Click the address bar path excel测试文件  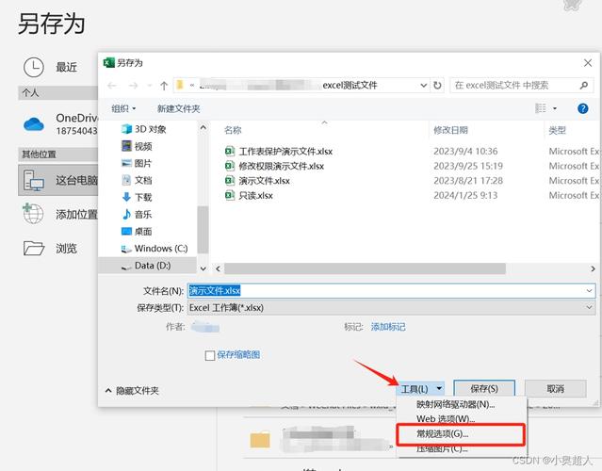pos(350,85)
